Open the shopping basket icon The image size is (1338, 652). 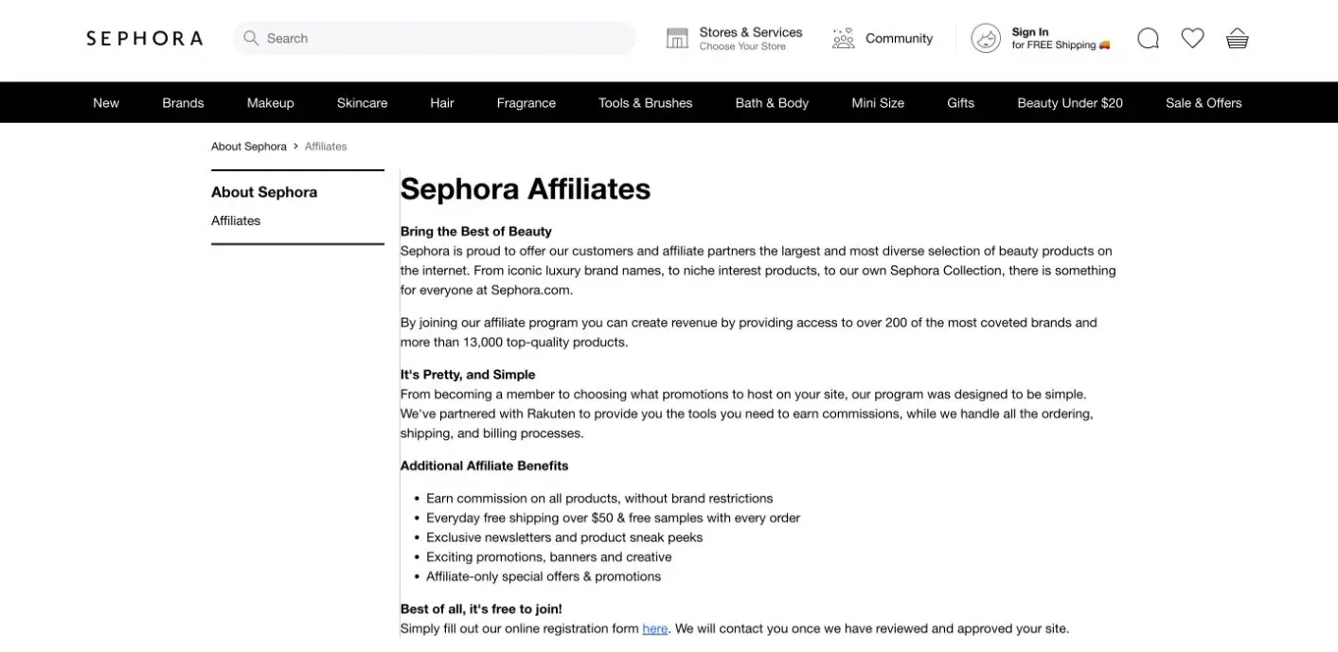coord(1237,38)
